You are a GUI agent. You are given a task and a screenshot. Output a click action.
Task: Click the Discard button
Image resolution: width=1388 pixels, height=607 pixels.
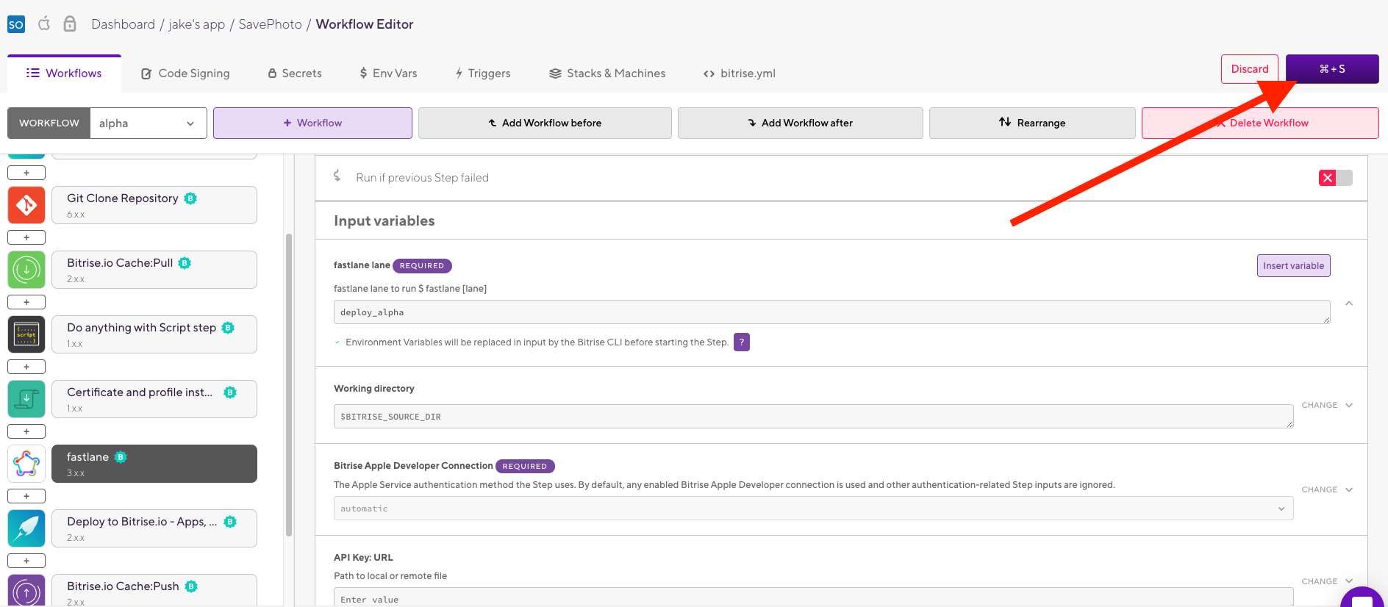pos(1250,69)
